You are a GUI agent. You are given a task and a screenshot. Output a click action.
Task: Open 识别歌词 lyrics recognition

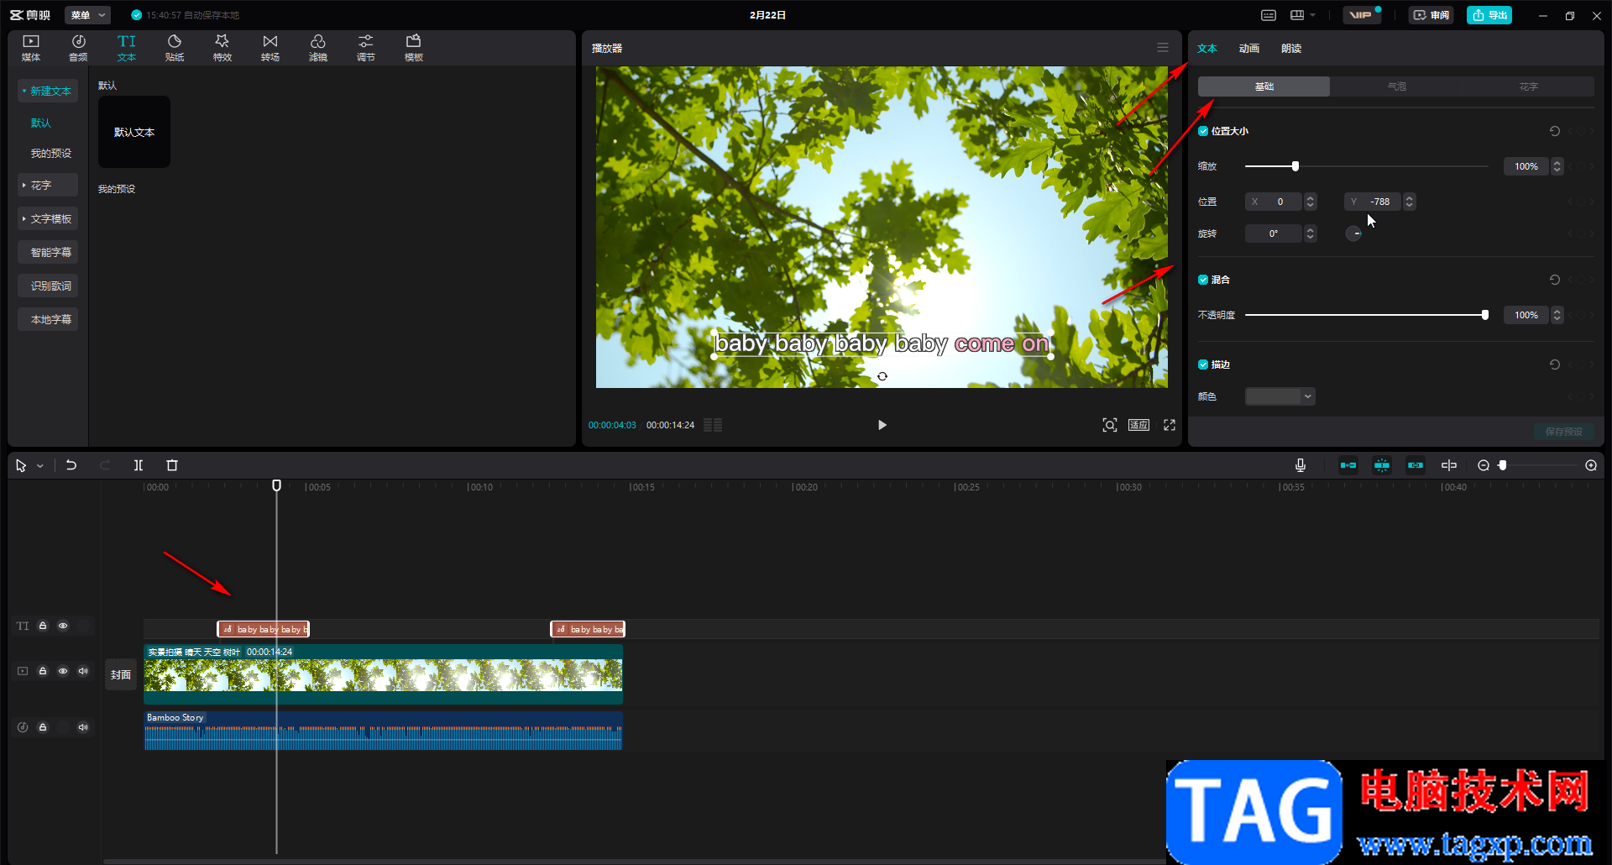pyautogui.click(x=48, y=286)
